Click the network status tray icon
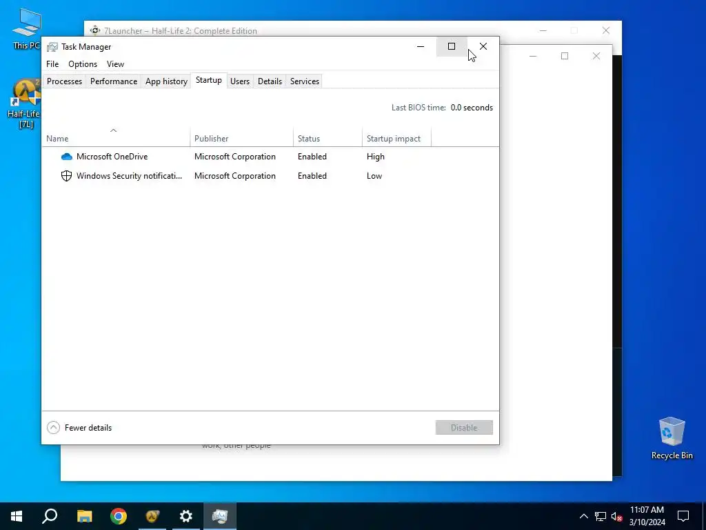This screenshot has height=530, width=706. click(601, 516)
